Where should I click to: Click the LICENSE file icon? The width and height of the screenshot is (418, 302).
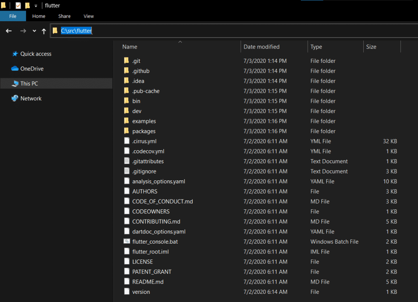pyautogui.click(x=127, y=262)
